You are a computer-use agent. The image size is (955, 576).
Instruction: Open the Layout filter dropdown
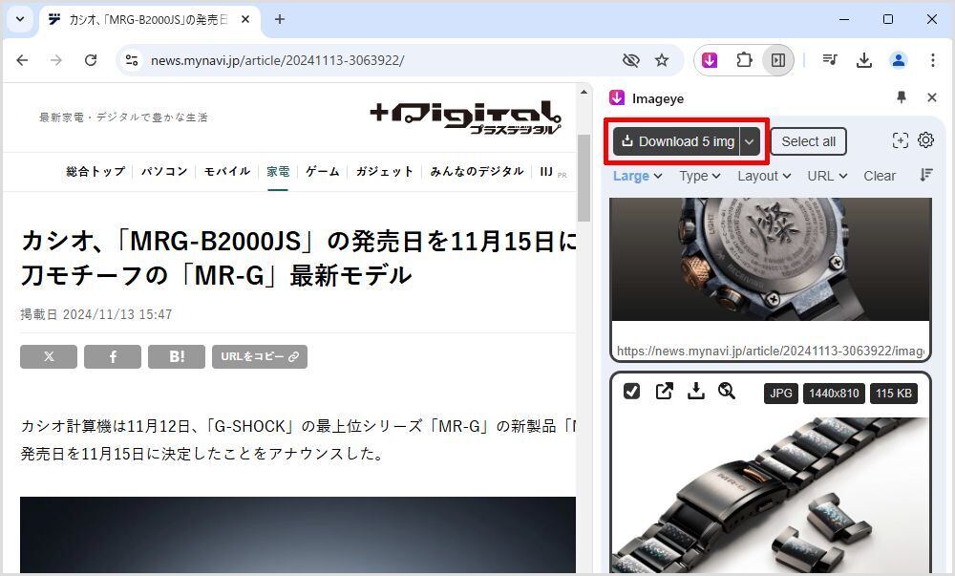coord(764,176)
